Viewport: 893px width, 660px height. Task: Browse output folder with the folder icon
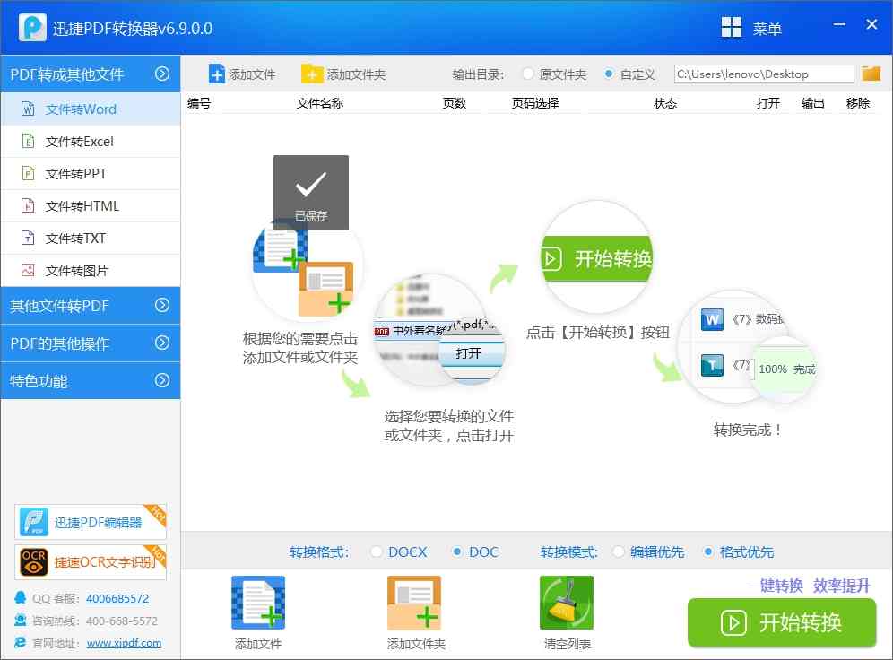(x=871, y=74)
